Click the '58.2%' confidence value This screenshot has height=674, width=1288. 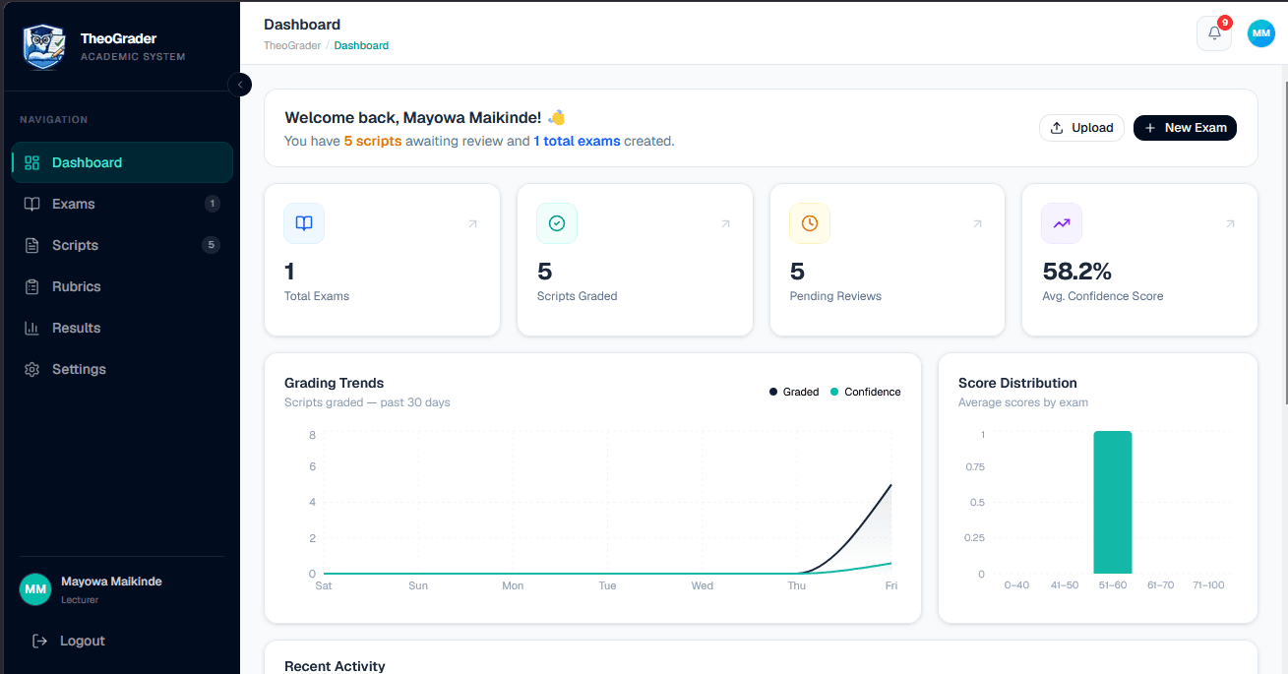[x=1077, y=272]
